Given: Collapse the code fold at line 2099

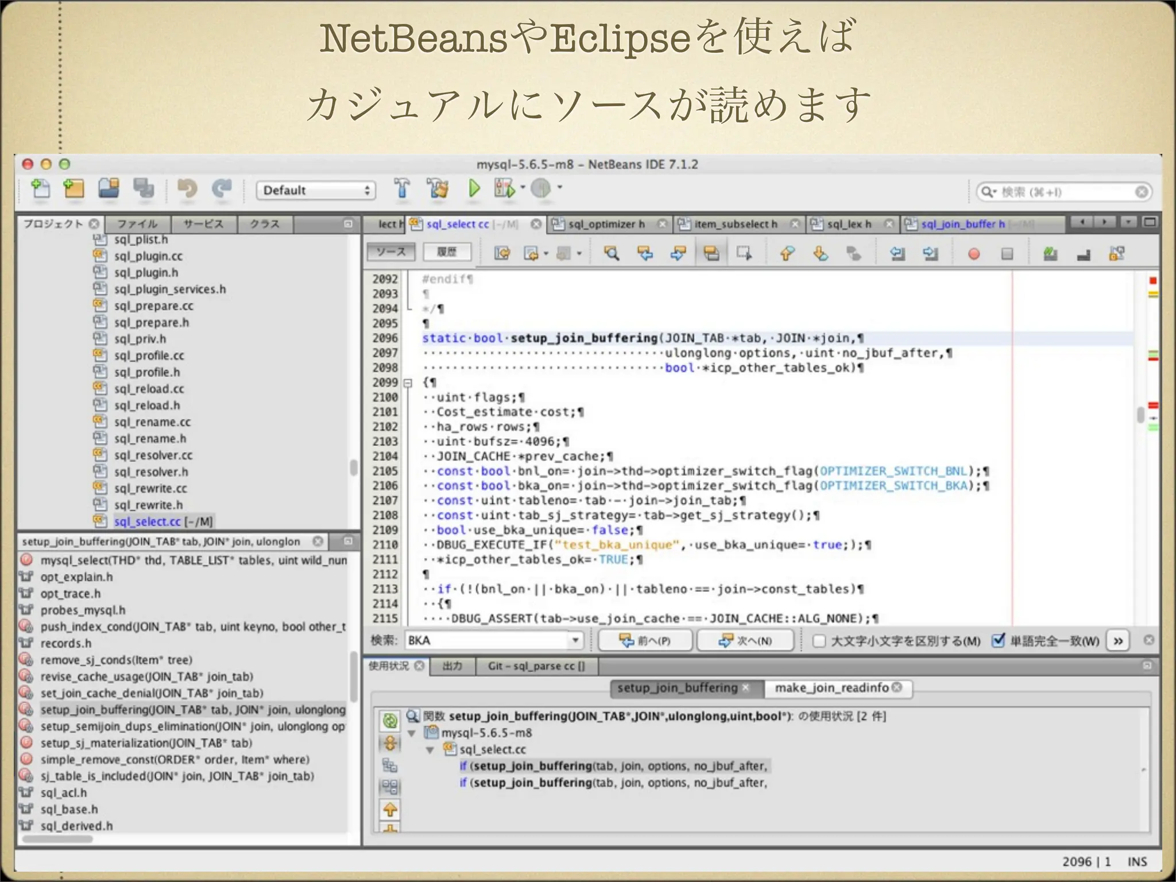Looking at the screenshot, I should tap(408, 383).
